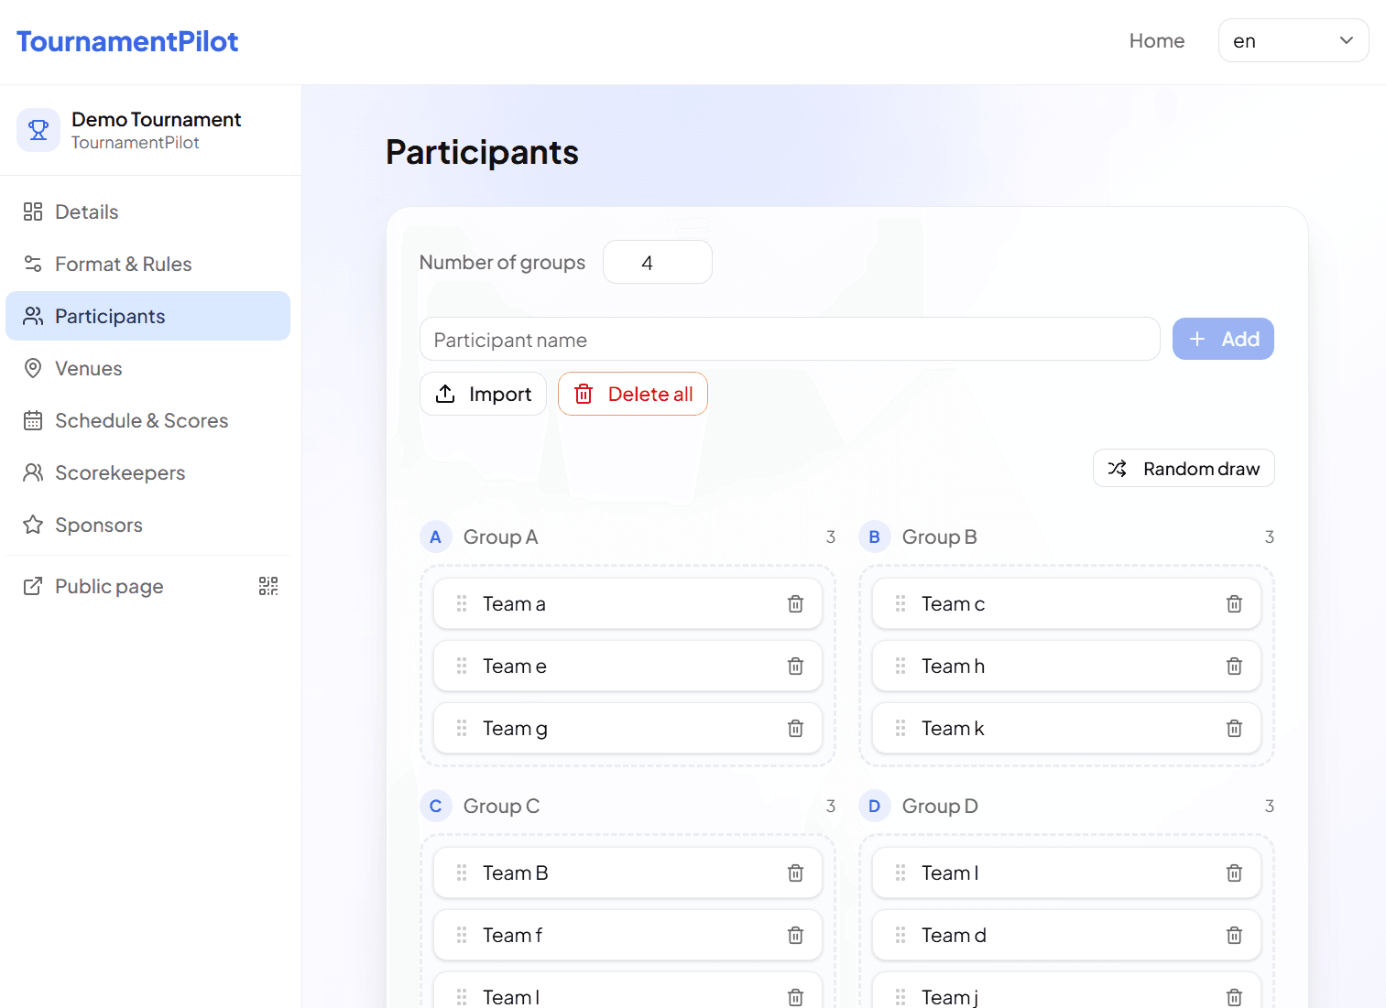Click the Group A heading
The width and height of the screenshot is (1386, 1008).
click(500, 537)
